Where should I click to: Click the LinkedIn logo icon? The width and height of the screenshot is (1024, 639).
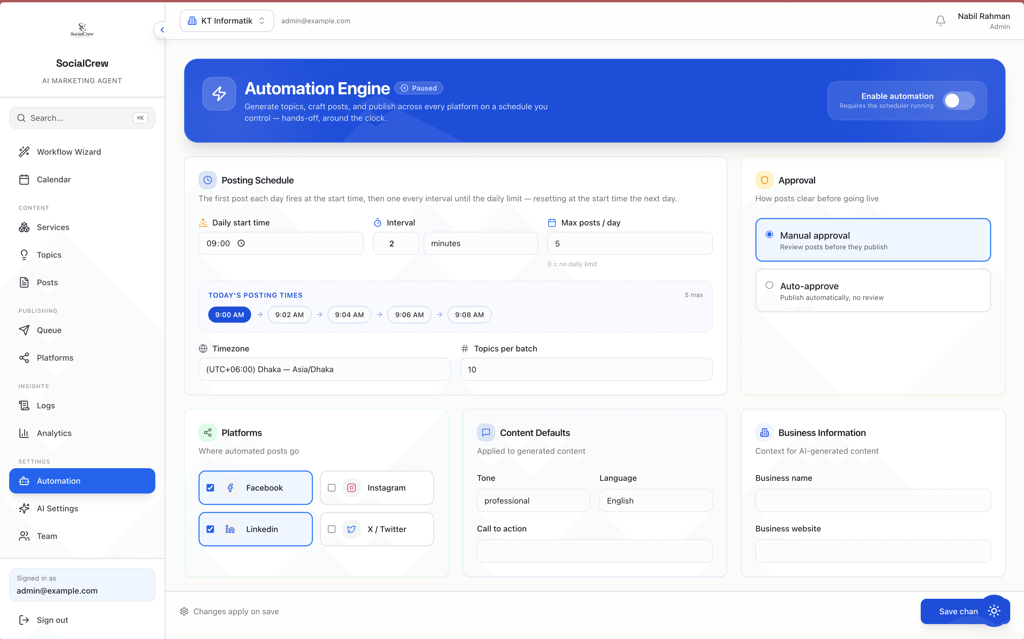click(230, 529)
